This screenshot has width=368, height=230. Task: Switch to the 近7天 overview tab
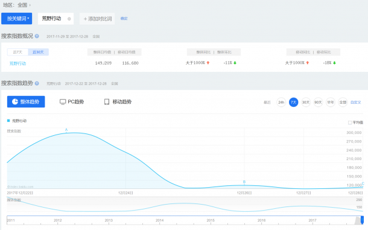[x=17, y=52]
